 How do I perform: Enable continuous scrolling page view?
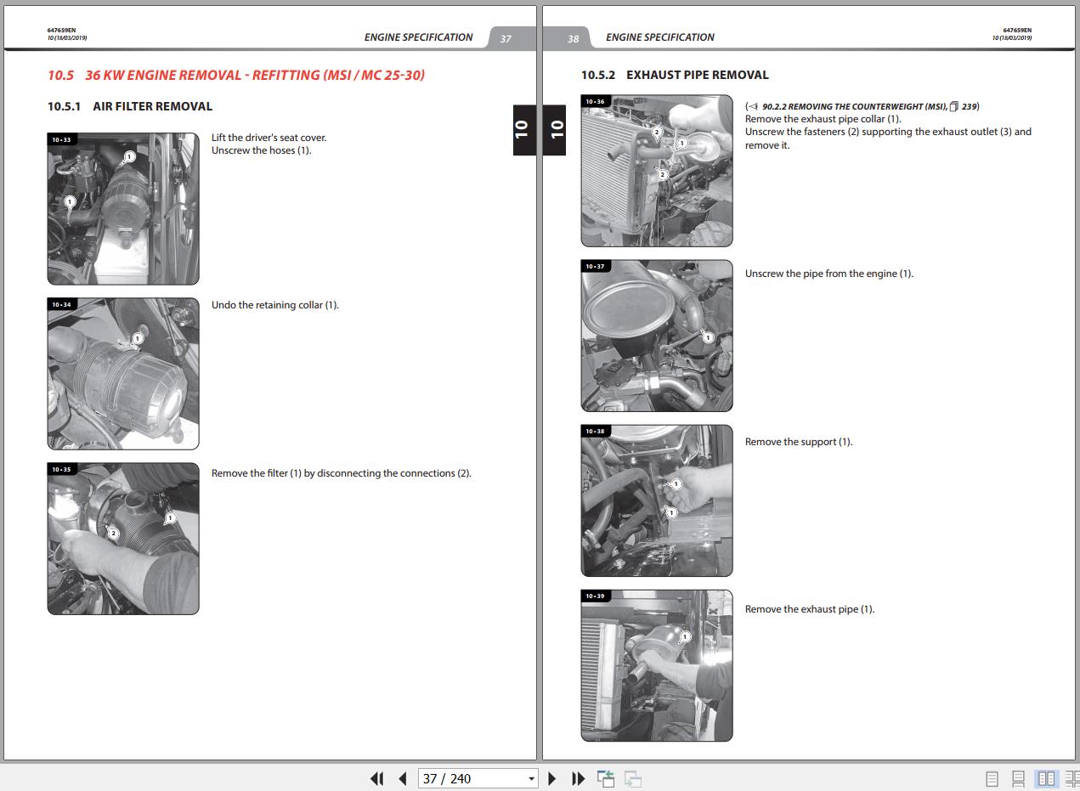pyautogui.click(x=1019, y=778)
